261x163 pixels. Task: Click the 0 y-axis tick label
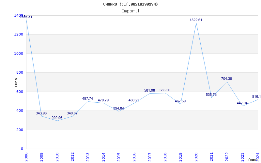(x=22, y=149)
